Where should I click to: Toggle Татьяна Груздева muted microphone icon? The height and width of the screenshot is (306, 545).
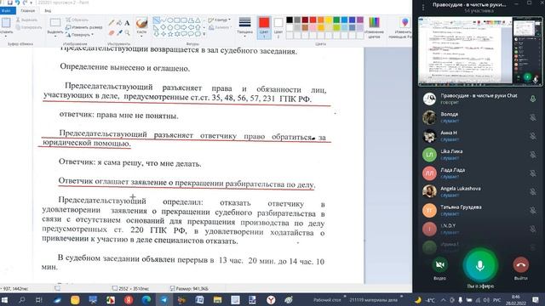(x=532, y=210)
